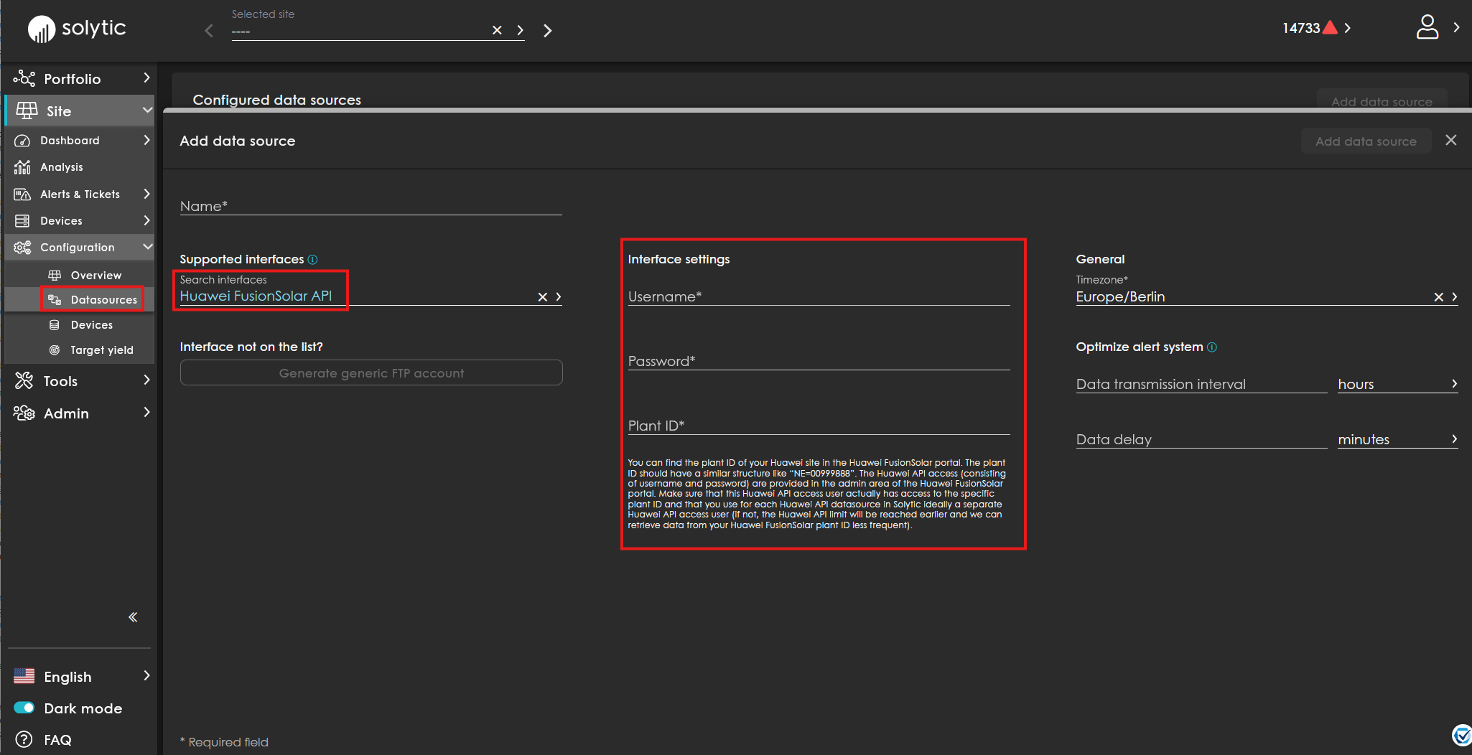
Task: Open the user profile icon top right
Action: [x=1427, y=27]
